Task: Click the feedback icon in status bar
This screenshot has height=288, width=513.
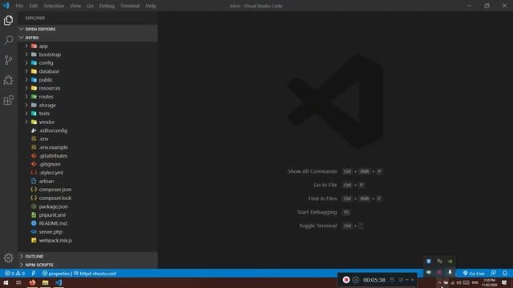Action: tap(494, 274)
